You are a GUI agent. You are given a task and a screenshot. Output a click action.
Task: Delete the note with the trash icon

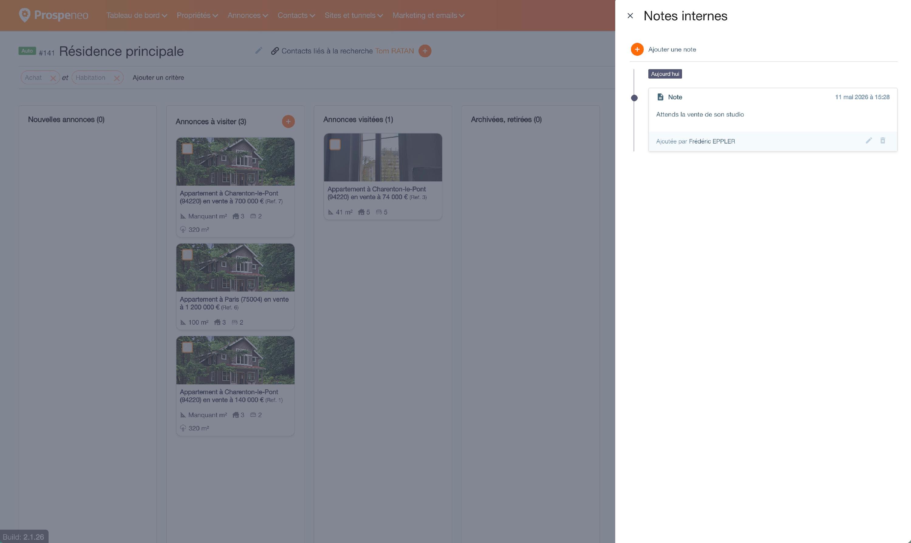tap(883, 140)
